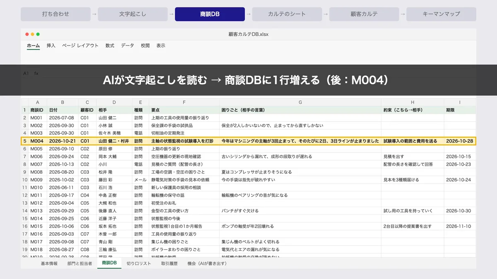This screenshot has height=279, width=497.
Task: Open the 部門と担当者 sheet tab
Action: pos(80,263)
